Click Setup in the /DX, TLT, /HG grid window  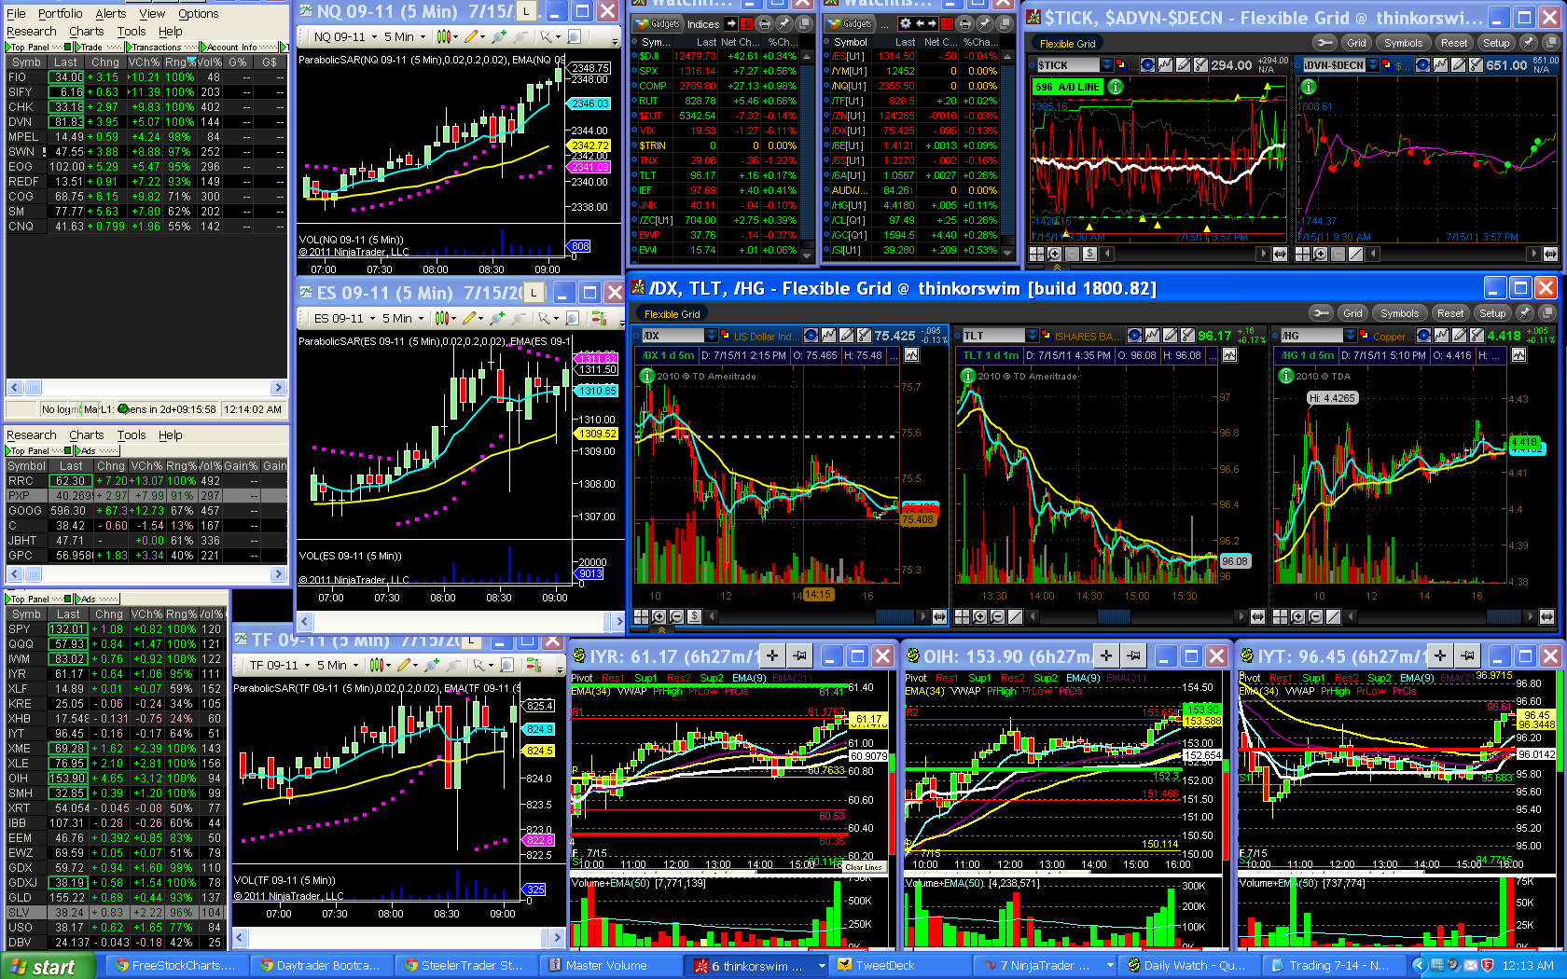tap(1492, 313)
